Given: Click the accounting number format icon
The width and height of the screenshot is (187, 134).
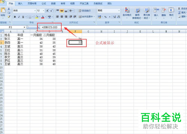Looking at the screenshot, I should [x=99, y=17].
